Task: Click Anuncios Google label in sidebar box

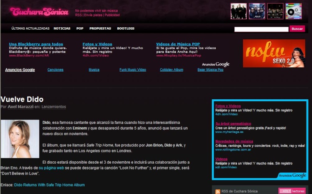Action: [x=292, y=175]
